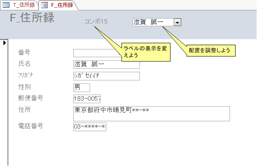The height and width of the screenshot is (166, 257).
Task: Open the combo box dropdown arrow
Action: (x=177, y=22)
